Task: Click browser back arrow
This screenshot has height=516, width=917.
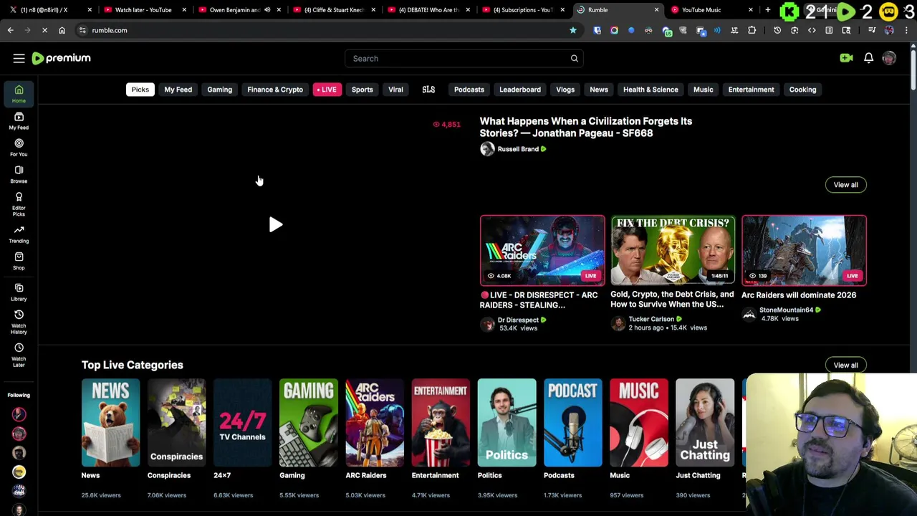Action: (x=10, y=30)
